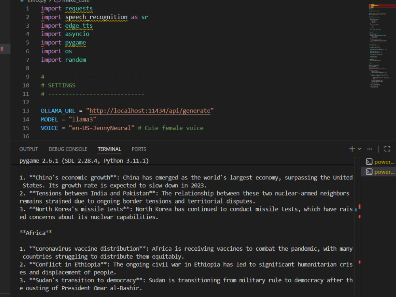Switch to the OUTPUT panel tab
396x297 pixels.
(x=29, y=149)
